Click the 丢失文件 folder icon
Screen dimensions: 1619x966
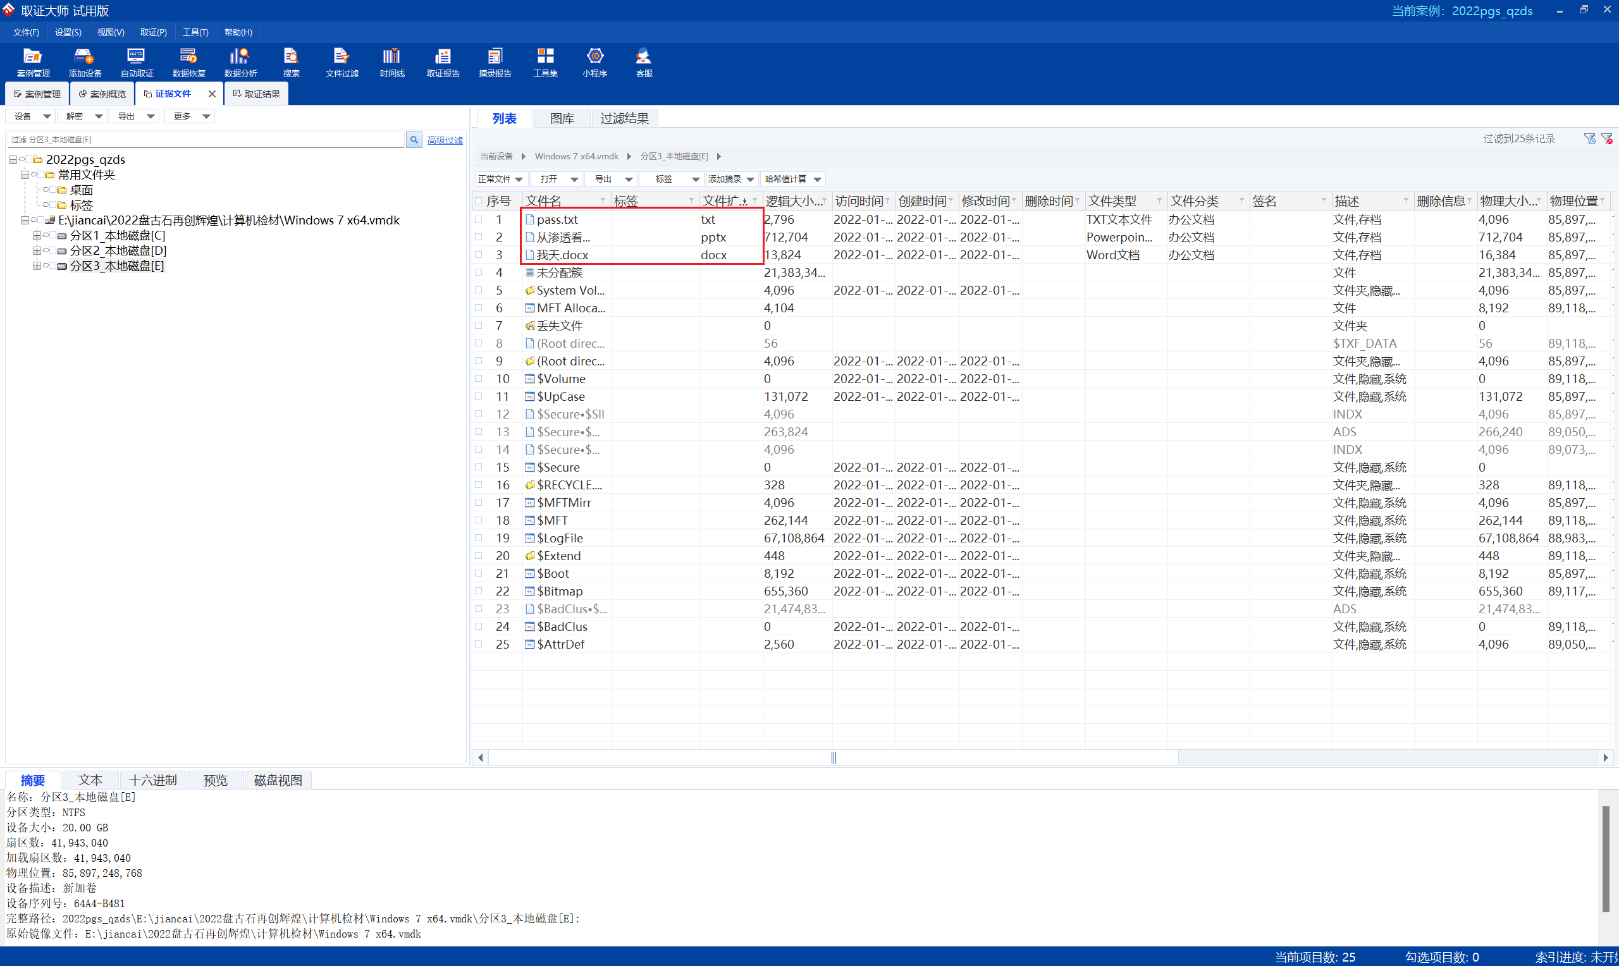point(529,326)
